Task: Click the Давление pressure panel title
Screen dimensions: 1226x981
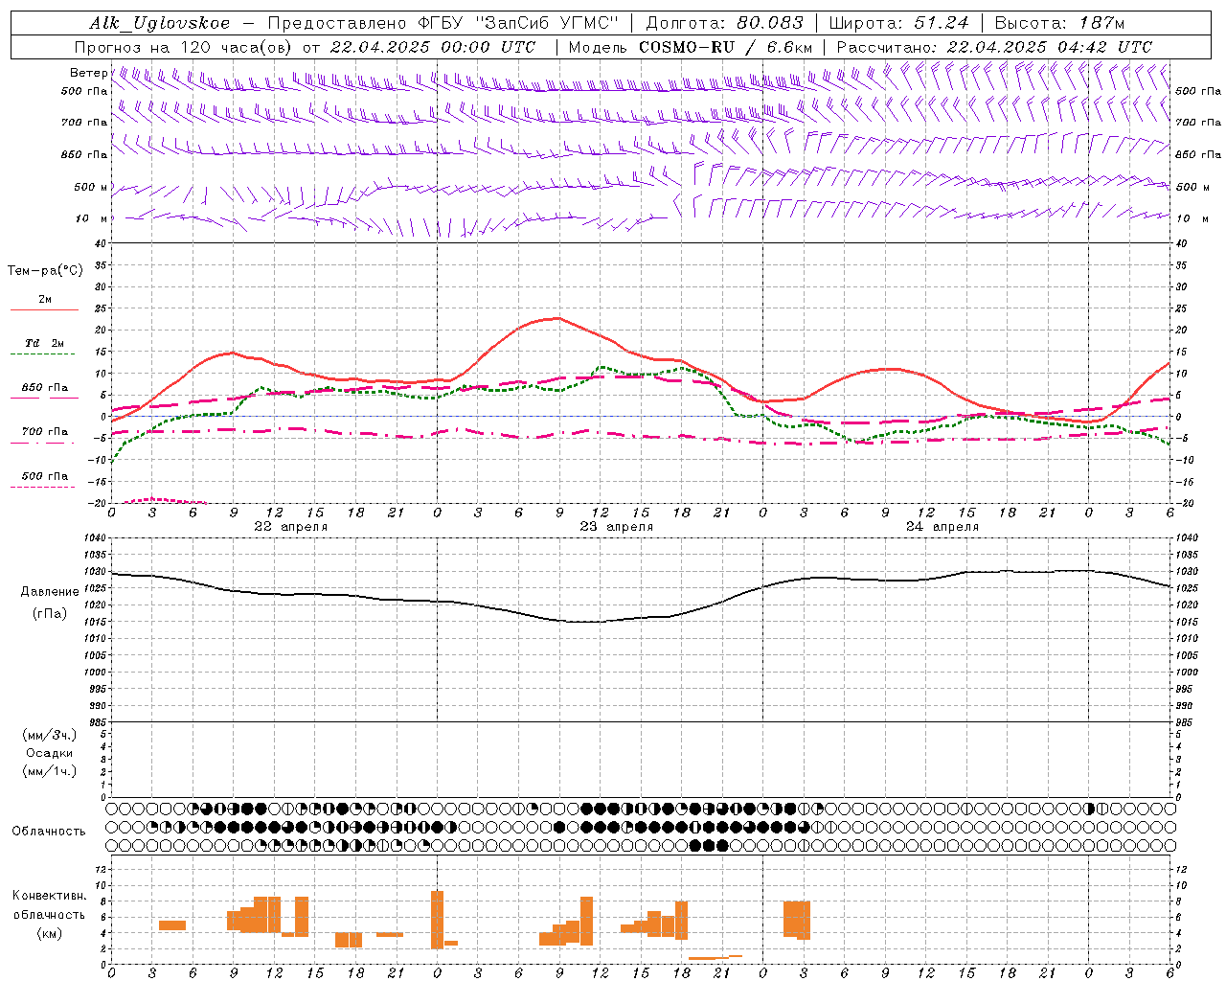Action: pos(50,592)
